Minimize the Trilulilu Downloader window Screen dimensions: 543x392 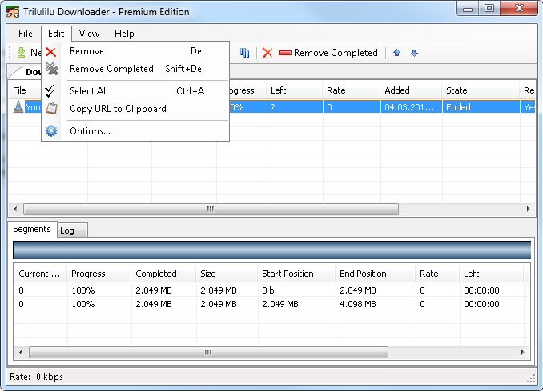[x=468, y=9]
